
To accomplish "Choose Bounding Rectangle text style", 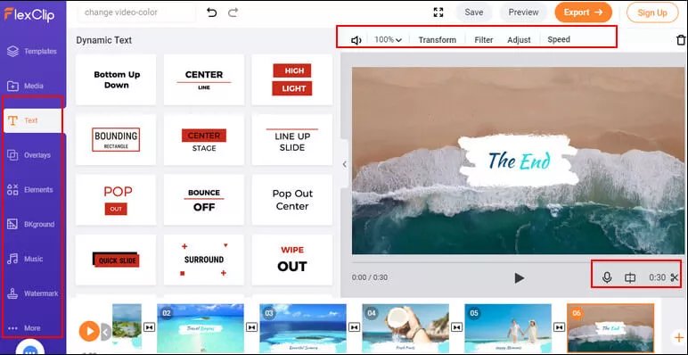I will [x=116, y=140].
